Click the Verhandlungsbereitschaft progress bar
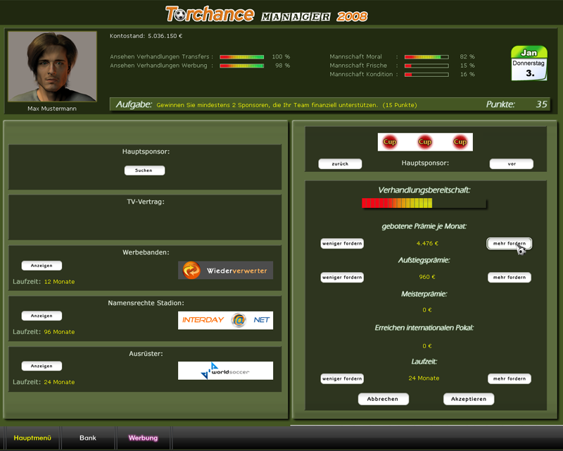Viewport: 563px width, 451px height. [424, 203]
